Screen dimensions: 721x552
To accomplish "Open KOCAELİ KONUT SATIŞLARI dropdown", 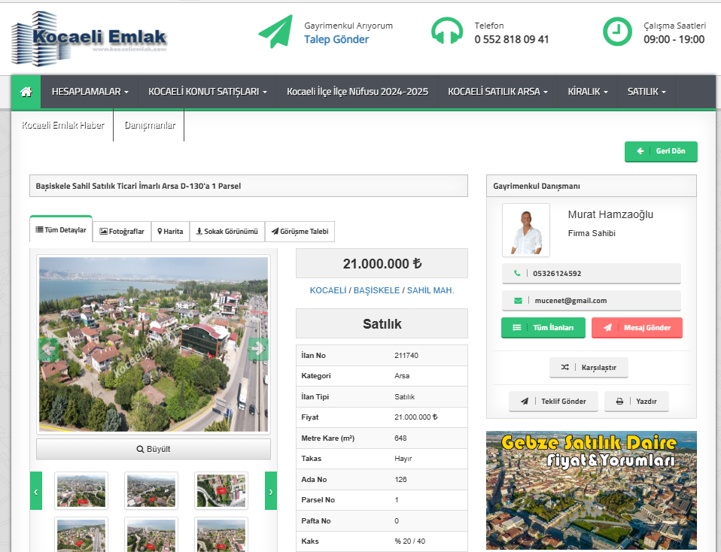I will [208, 92].
